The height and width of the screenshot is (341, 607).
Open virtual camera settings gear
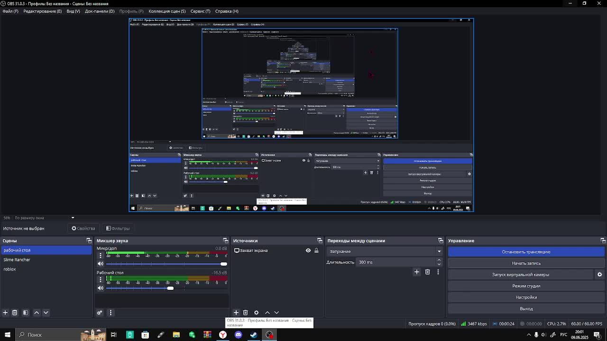coord(600,275)
